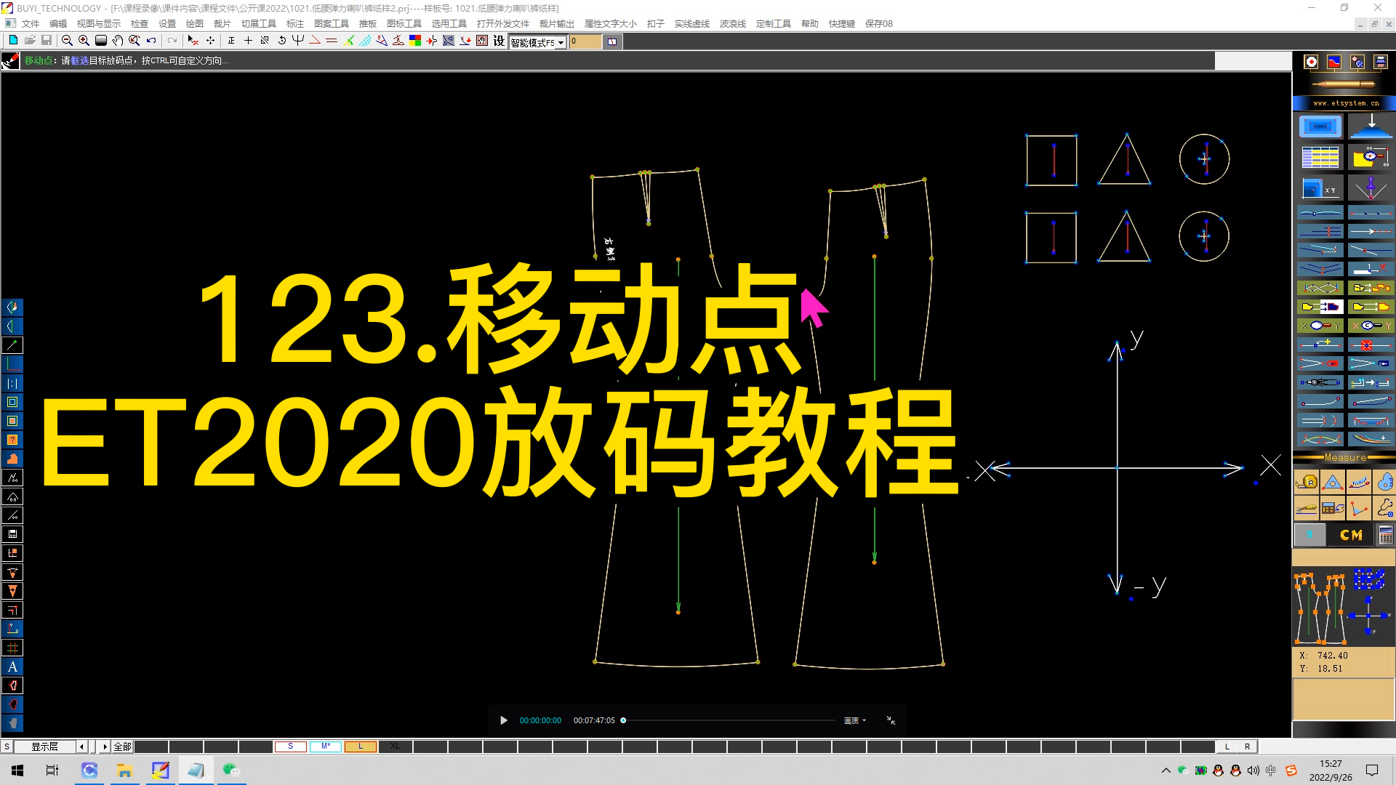The height and width of the screenshot is (785, 1396).
Task: Click the progress slider handle at start
Action: tap(623, 720)
